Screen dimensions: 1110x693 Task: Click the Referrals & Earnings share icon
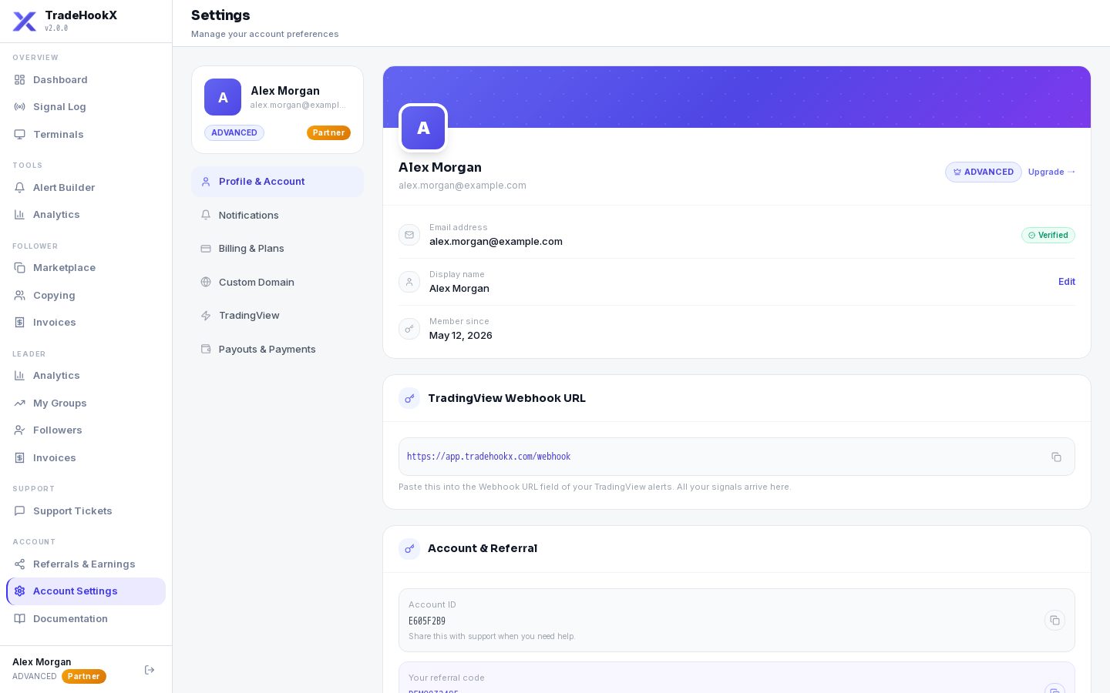[20, 564]
